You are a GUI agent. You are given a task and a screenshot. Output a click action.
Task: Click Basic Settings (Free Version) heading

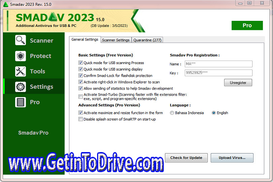(x=106, y=55)
